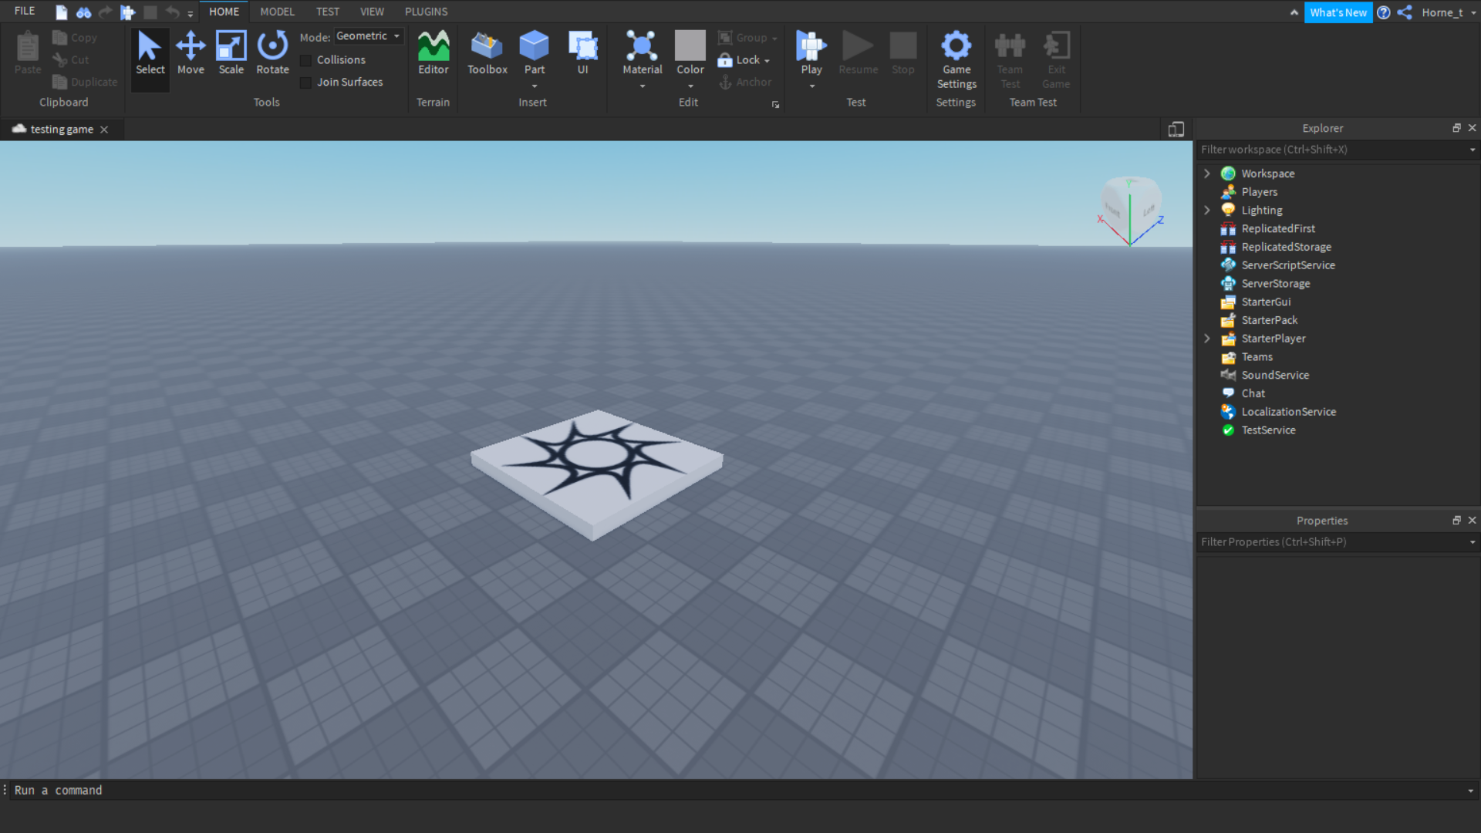
Task: Click the binoculars find icon
Action: [83, 12]
